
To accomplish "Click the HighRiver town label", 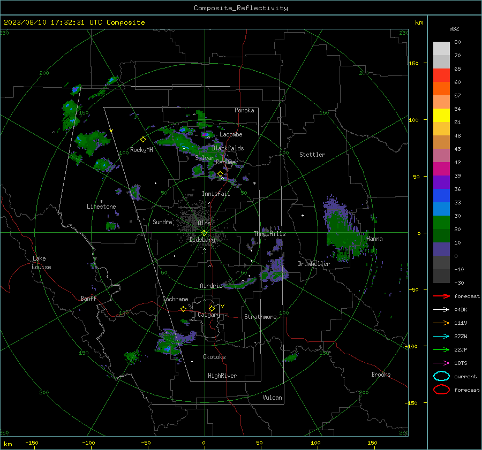I will tap(222, 376).
